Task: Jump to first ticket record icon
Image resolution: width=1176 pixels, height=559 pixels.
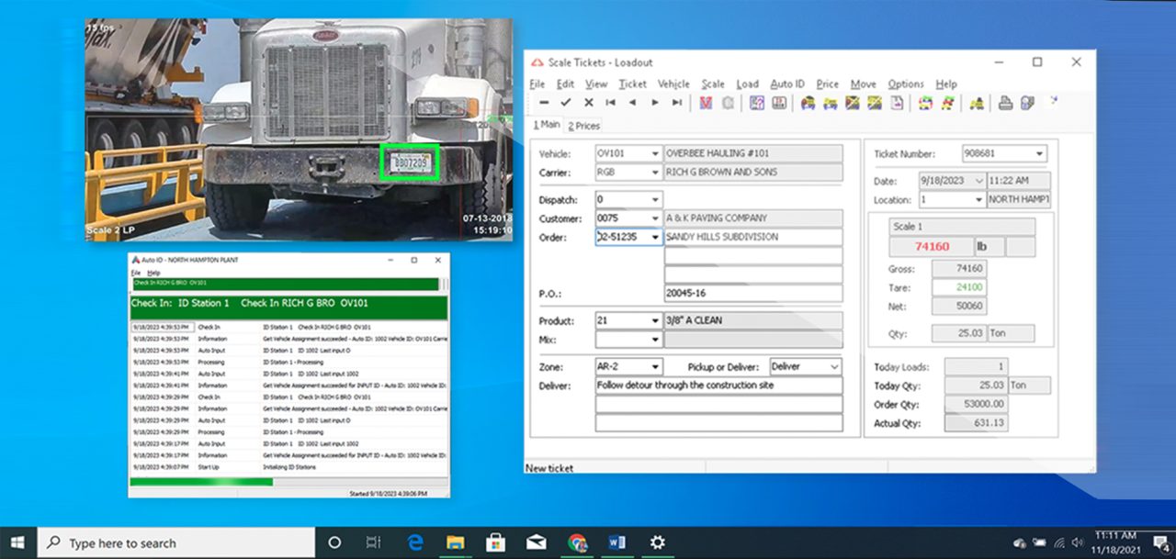Action: (611, 103)
